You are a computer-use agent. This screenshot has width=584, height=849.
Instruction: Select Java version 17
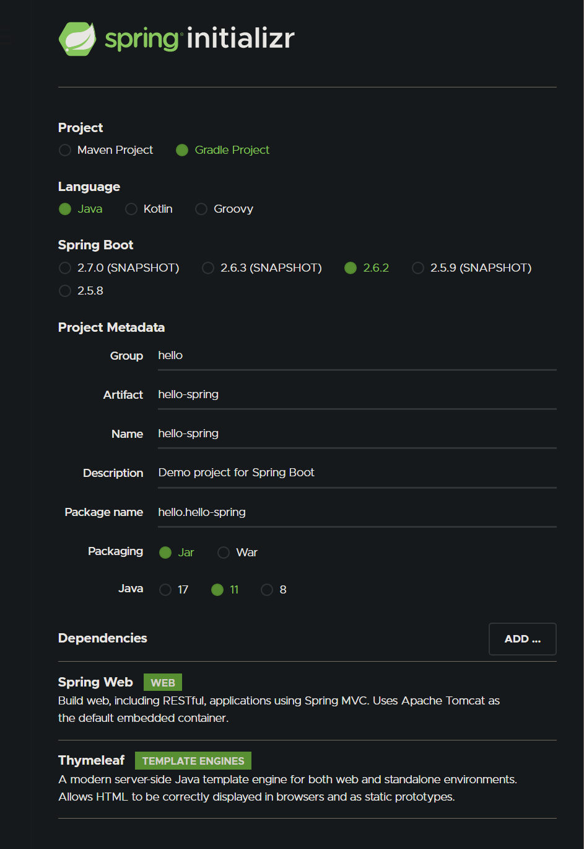point(165,590)
